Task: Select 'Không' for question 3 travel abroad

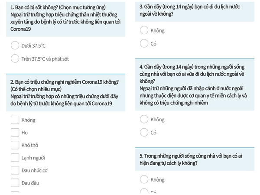Action: click(x=144, y=30)
